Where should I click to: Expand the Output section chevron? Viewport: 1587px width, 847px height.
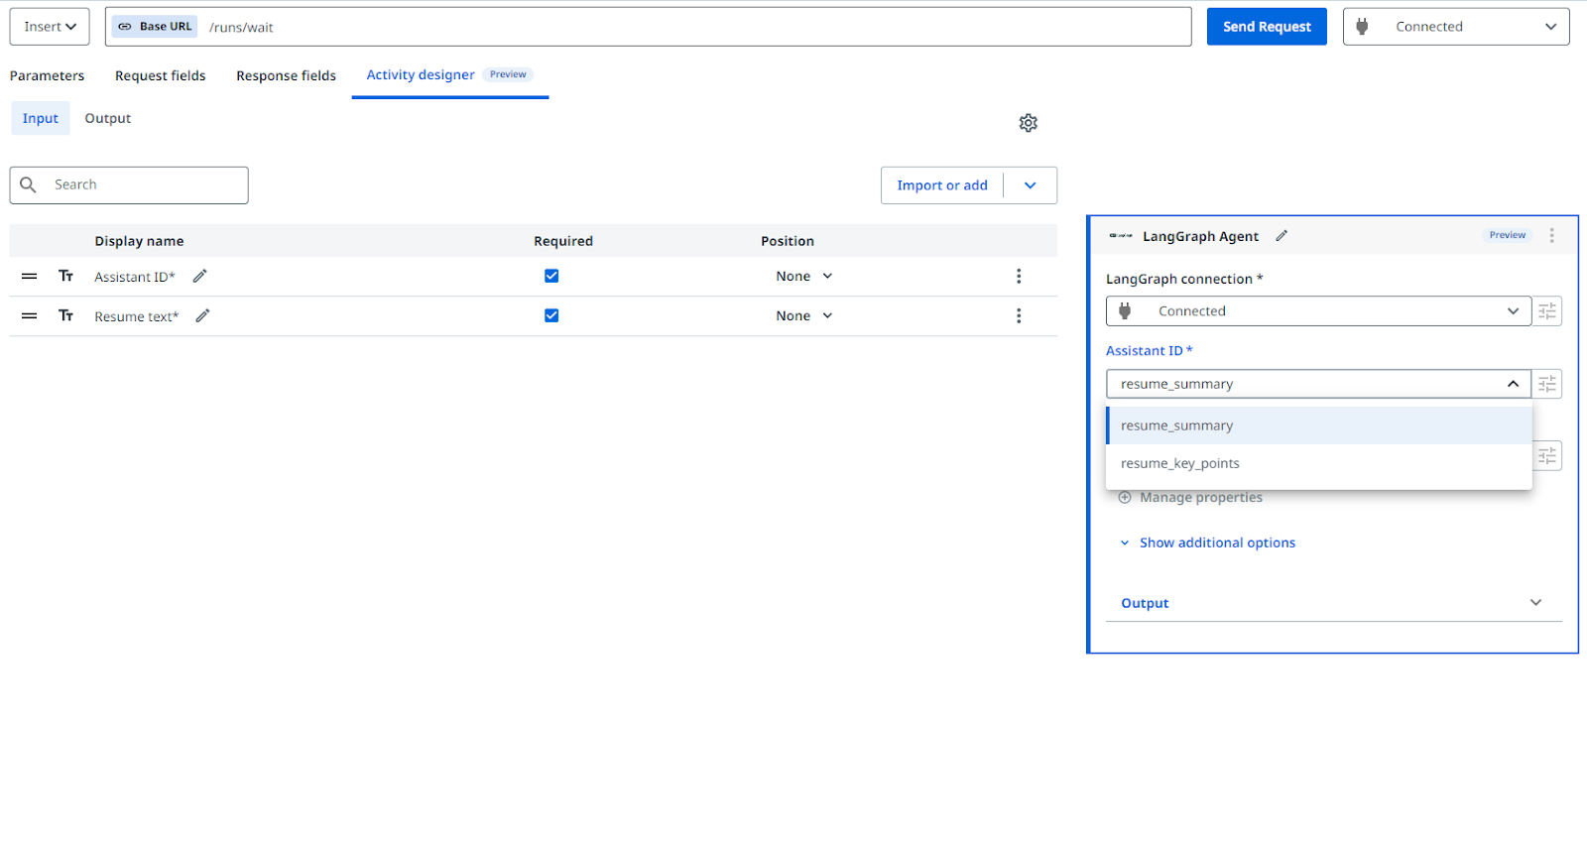tap(1536, 603)
